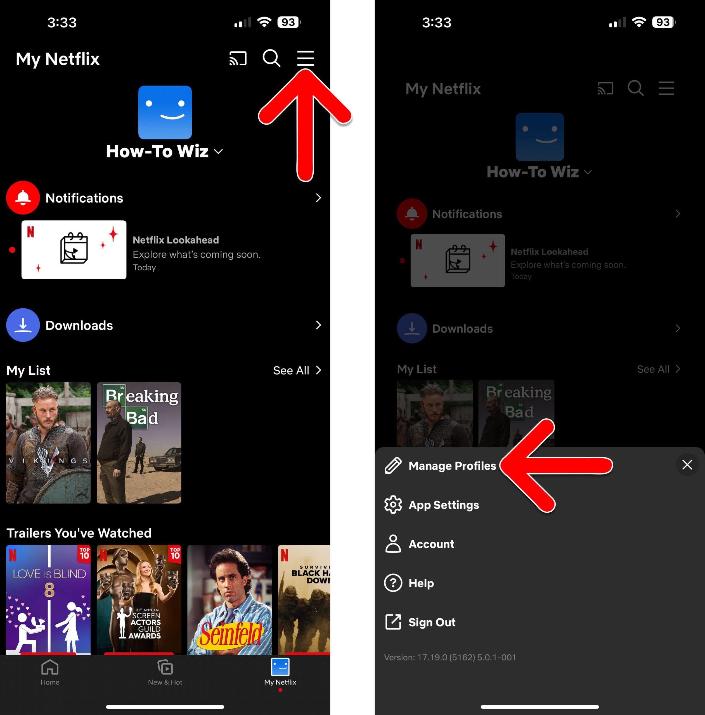This screenshot has width=705, height=715.
Task: Open Help from the menu sheet
Action: pyautogui.click(x=421, y=583)
